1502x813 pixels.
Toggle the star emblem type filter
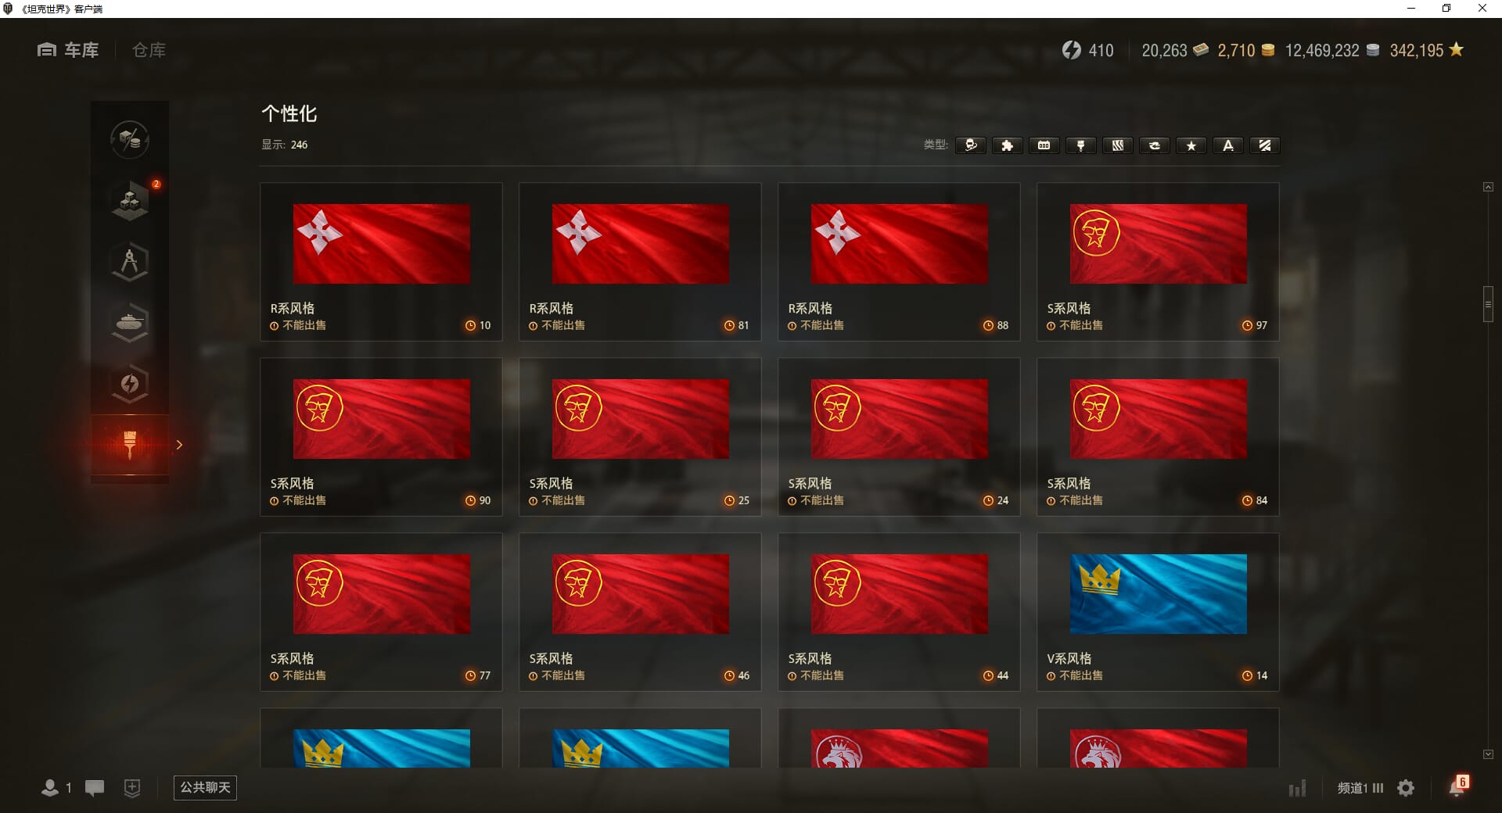pos(1191,145)
